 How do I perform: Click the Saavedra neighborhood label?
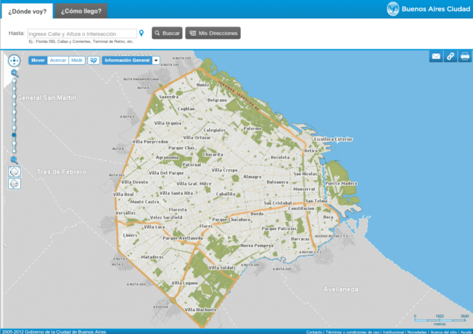pos(169,97)
